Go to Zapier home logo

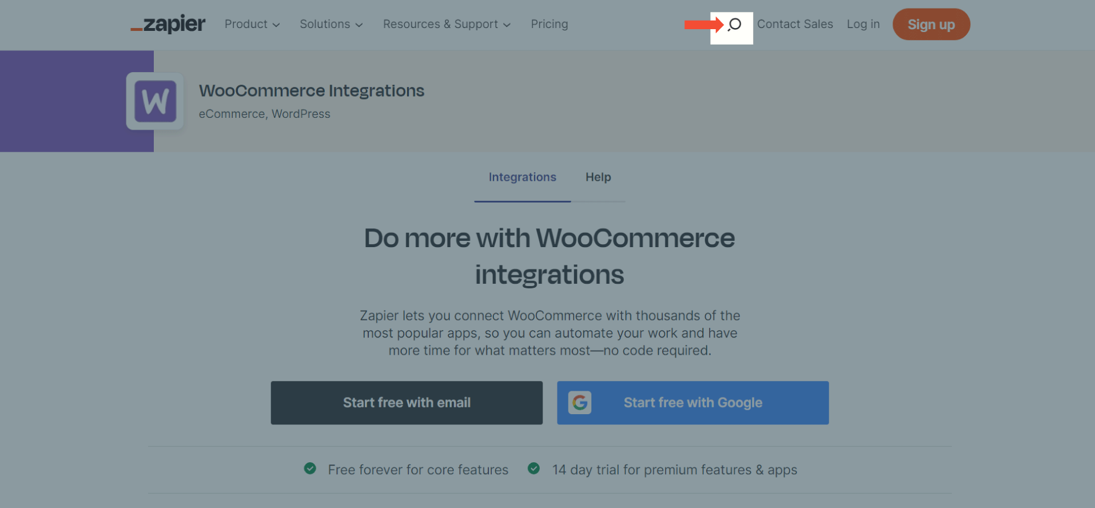(168, 24)
